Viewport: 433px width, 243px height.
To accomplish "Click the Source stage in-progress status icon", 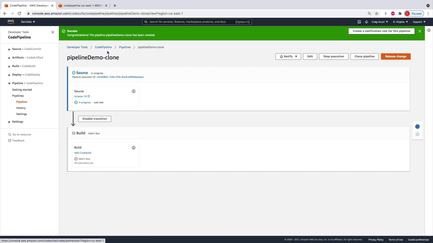I will click(74, 73).
